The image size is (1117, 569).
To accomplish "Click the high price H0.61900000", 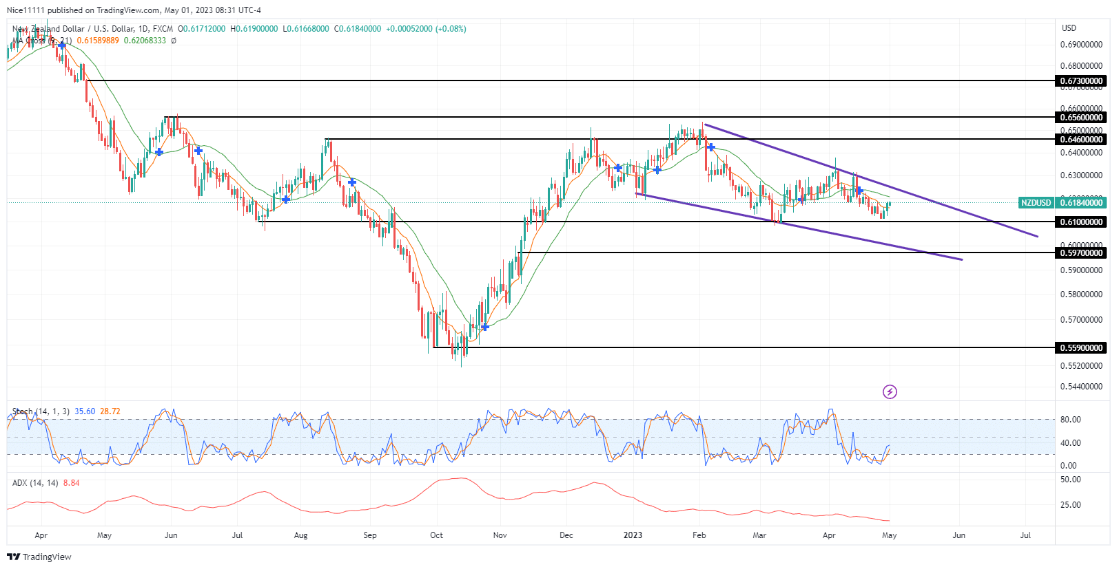I will coord(254,29).
